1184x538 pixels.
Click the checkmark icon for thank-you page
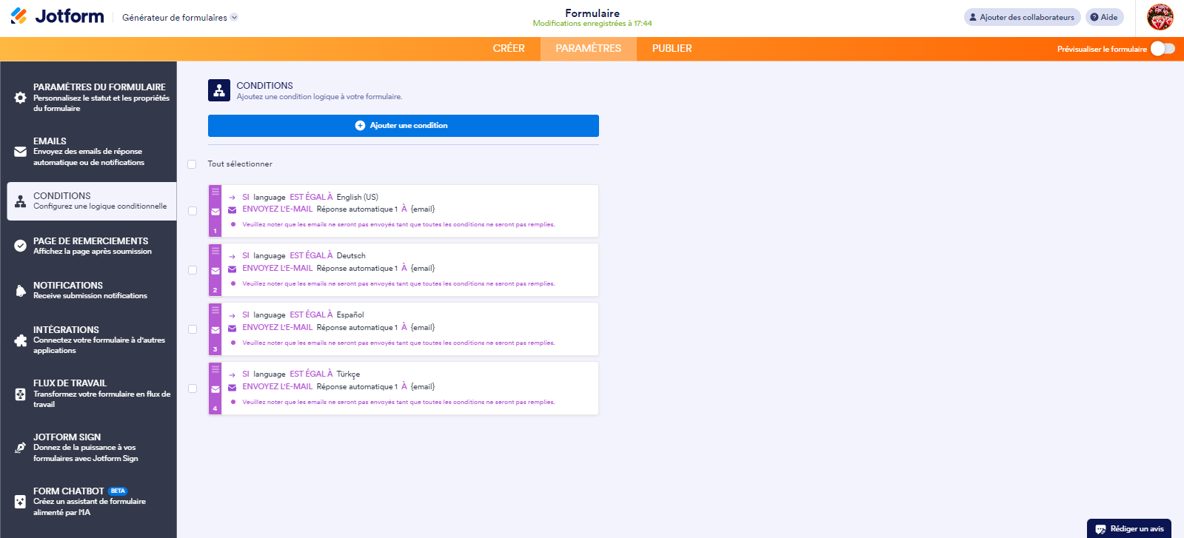coord(21,246)
